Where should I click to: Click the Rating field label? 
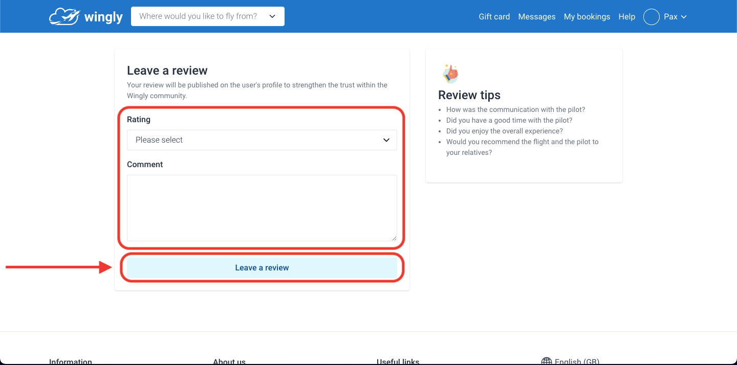point(139,120)
